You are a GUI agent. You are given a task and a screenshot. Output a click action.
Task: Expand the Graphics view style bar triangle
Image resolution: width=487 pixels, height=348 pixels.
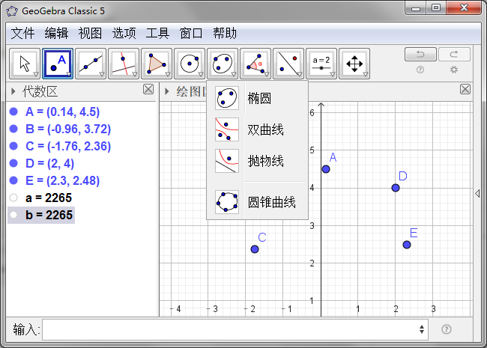167,91
